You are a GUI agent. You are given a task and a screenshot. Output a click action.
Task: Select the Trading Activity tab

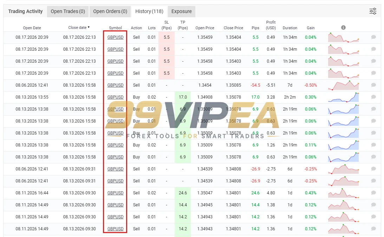tap(25, 11)
